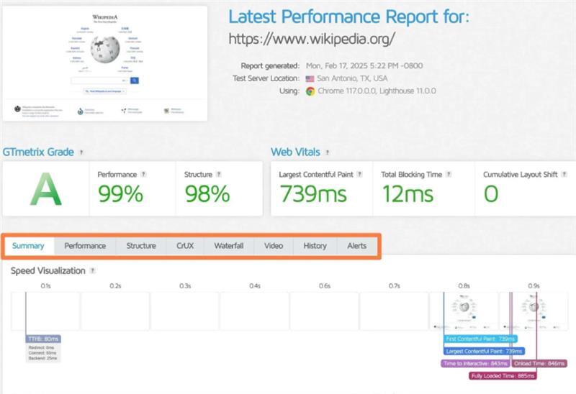576x394 pixels.
Task: Click the Speed Visualization heading
Action: click(x=48, y=271)
